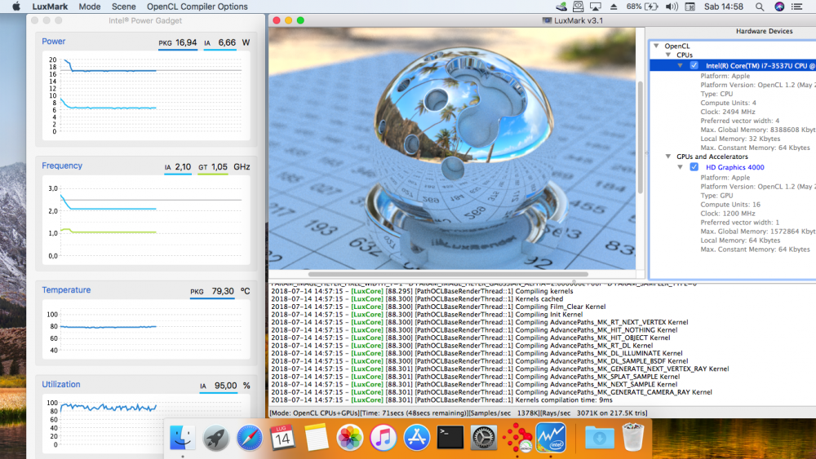816x459 pixels.
Task: Open the LuxMark application menu
Action: click(50, 7)
